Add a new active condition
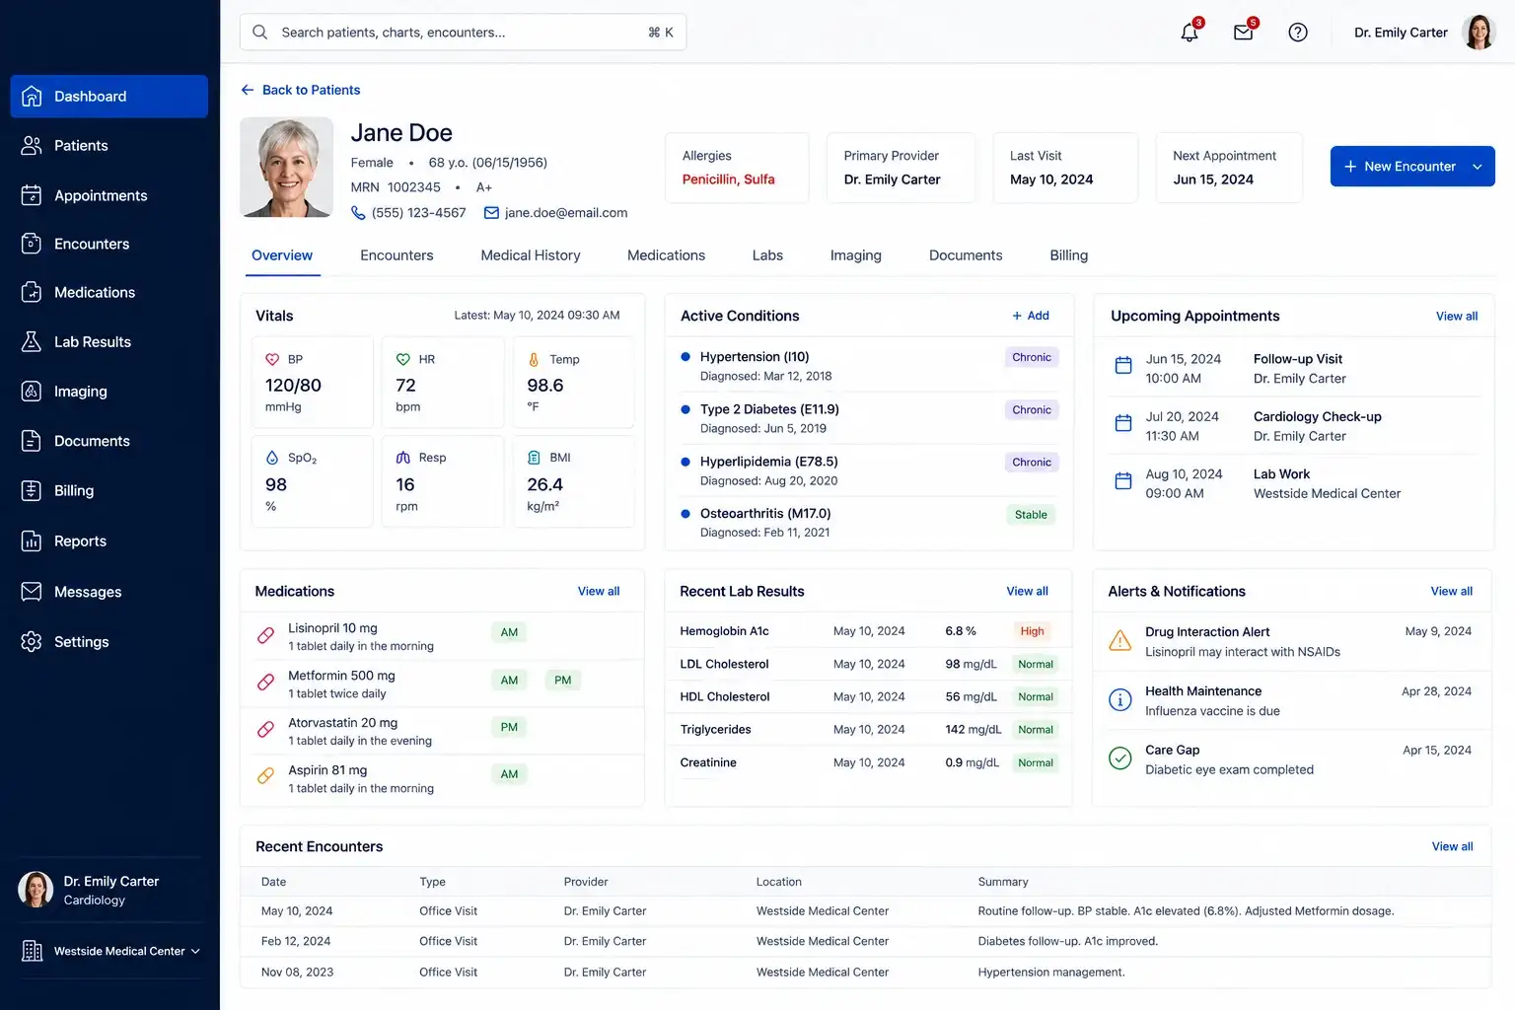Viewport: 1515px width, 1010px height. 1031,316
